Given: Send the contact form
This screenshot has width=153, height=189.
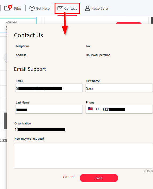Looking at the screenshot, I should point(99,178).
